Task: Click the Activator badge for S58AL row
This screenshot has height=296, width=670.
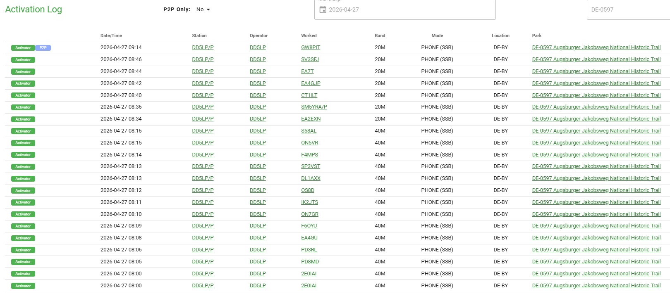Action: coord(23,131)
